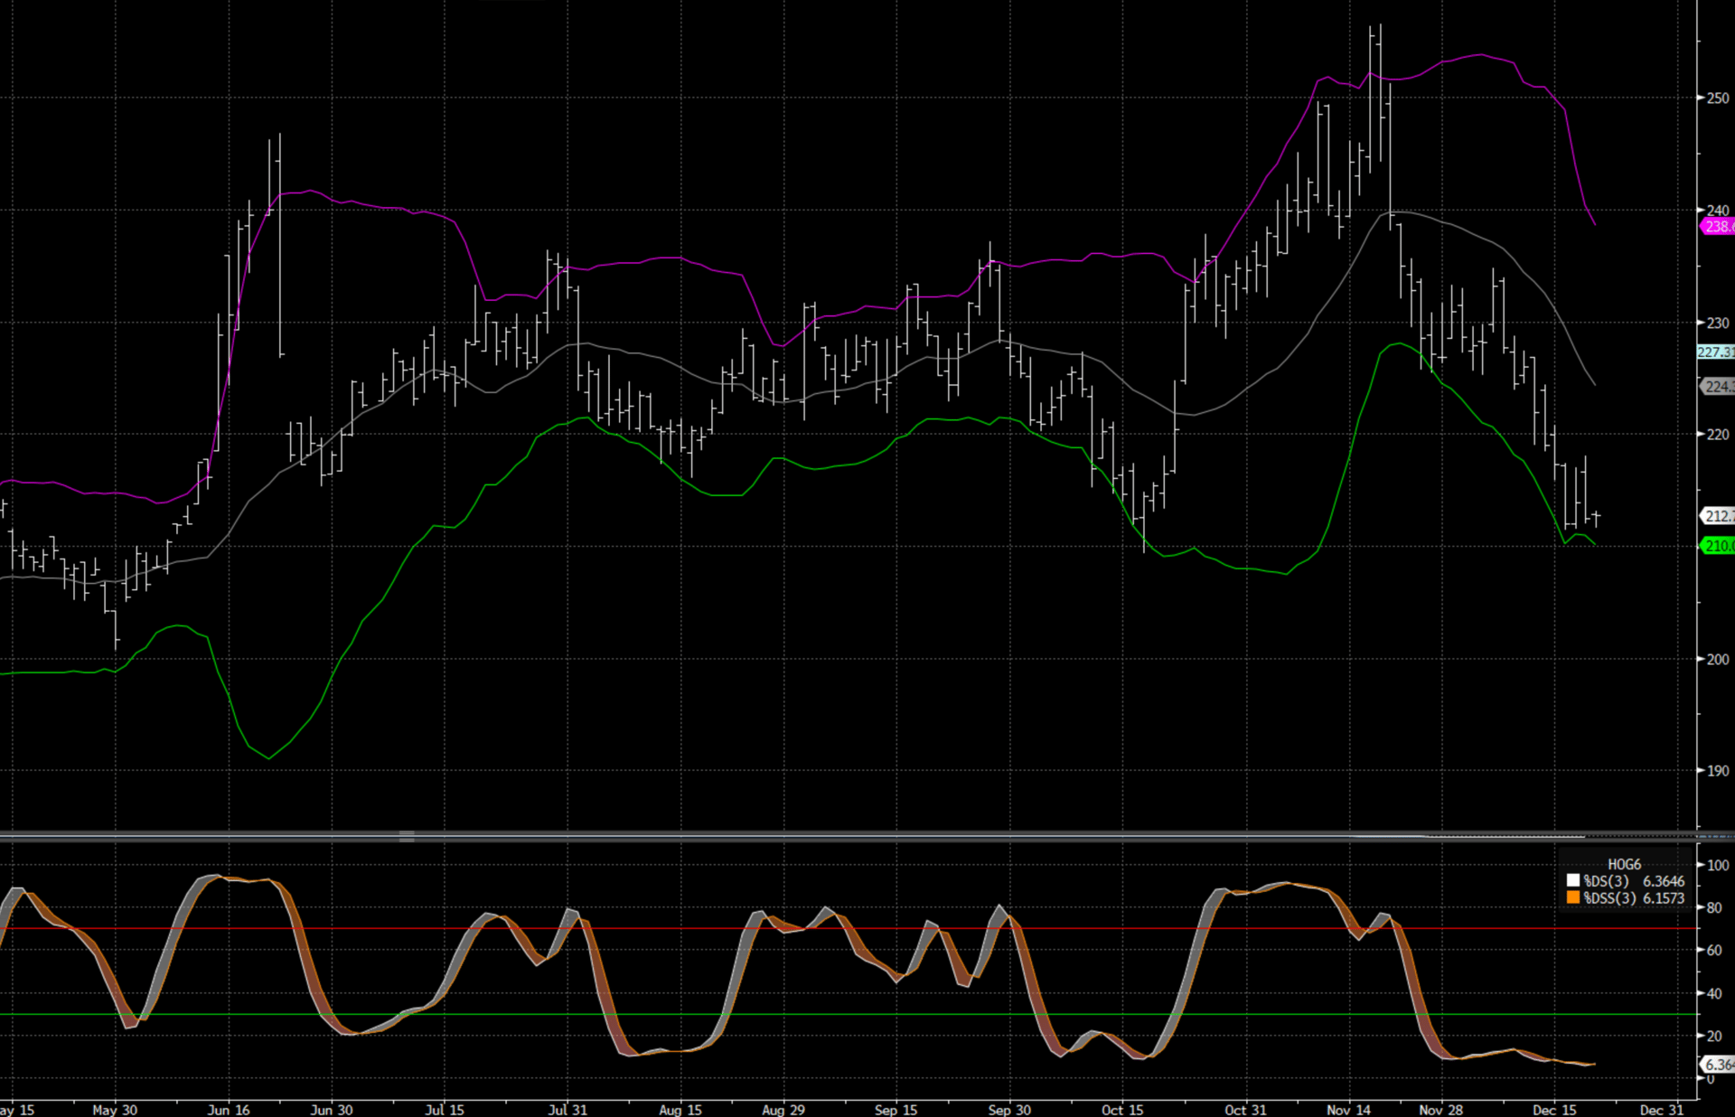Click the 100 level on oscillator axis
Viewport: 1735px width, 1117px height.
(x=1717, y=865)
